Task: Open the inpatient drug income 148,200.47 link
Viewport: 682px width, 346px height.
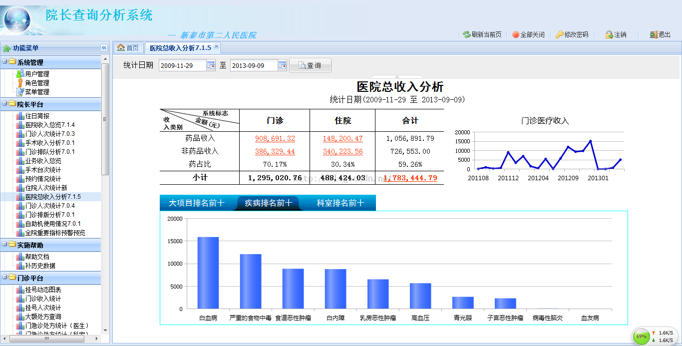Action: point(342,138)
